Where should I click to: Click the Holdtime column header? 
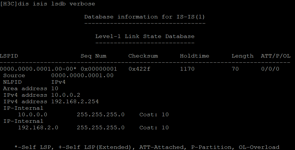(x=194, y=56)
